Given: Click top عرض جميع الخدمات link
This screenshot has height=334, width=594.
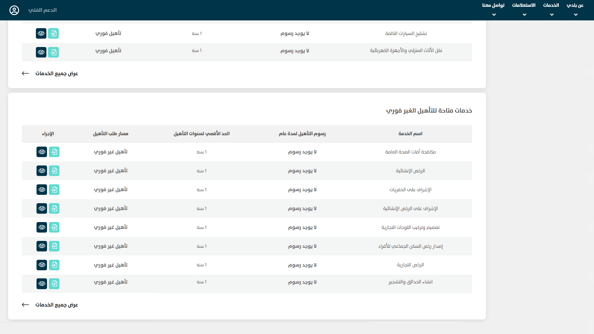Looking at the screenshot, I should pyautogui.click(x=57, y=74).
